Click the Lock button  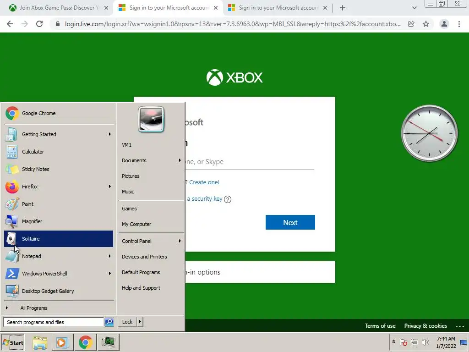(x=127, y=322)
